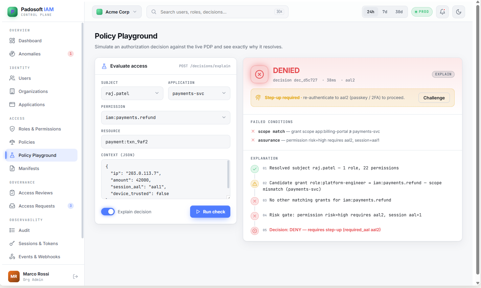The height and width of the screenshot is (288, 481).
Task: Click the Run check button
Action: (x=210, y=212)
